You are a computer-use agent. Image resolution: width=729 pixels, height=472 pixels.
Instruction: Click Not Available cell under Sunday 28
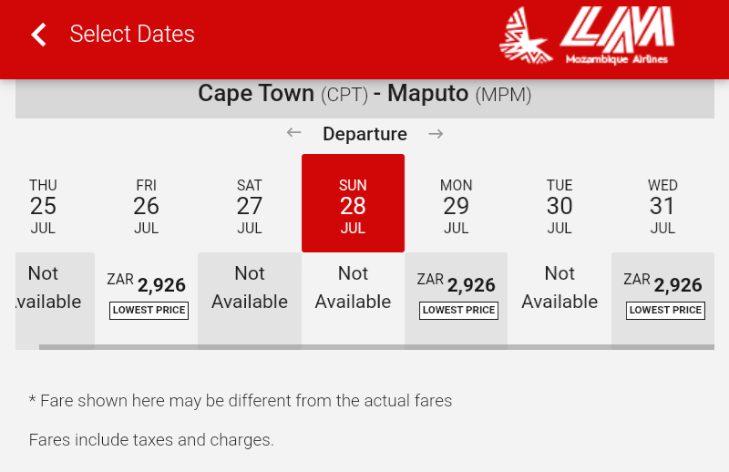(x=353, y=299)
